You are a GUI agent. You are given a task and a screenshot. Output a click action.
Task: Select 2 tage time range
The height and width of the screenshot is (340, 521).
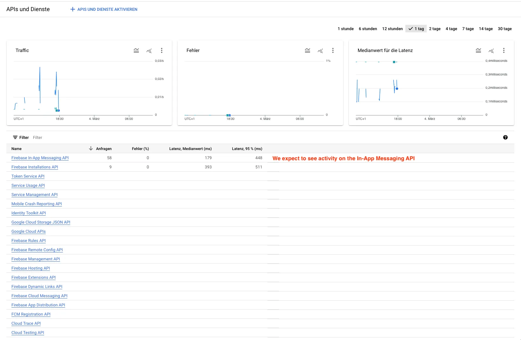(435, 29)
